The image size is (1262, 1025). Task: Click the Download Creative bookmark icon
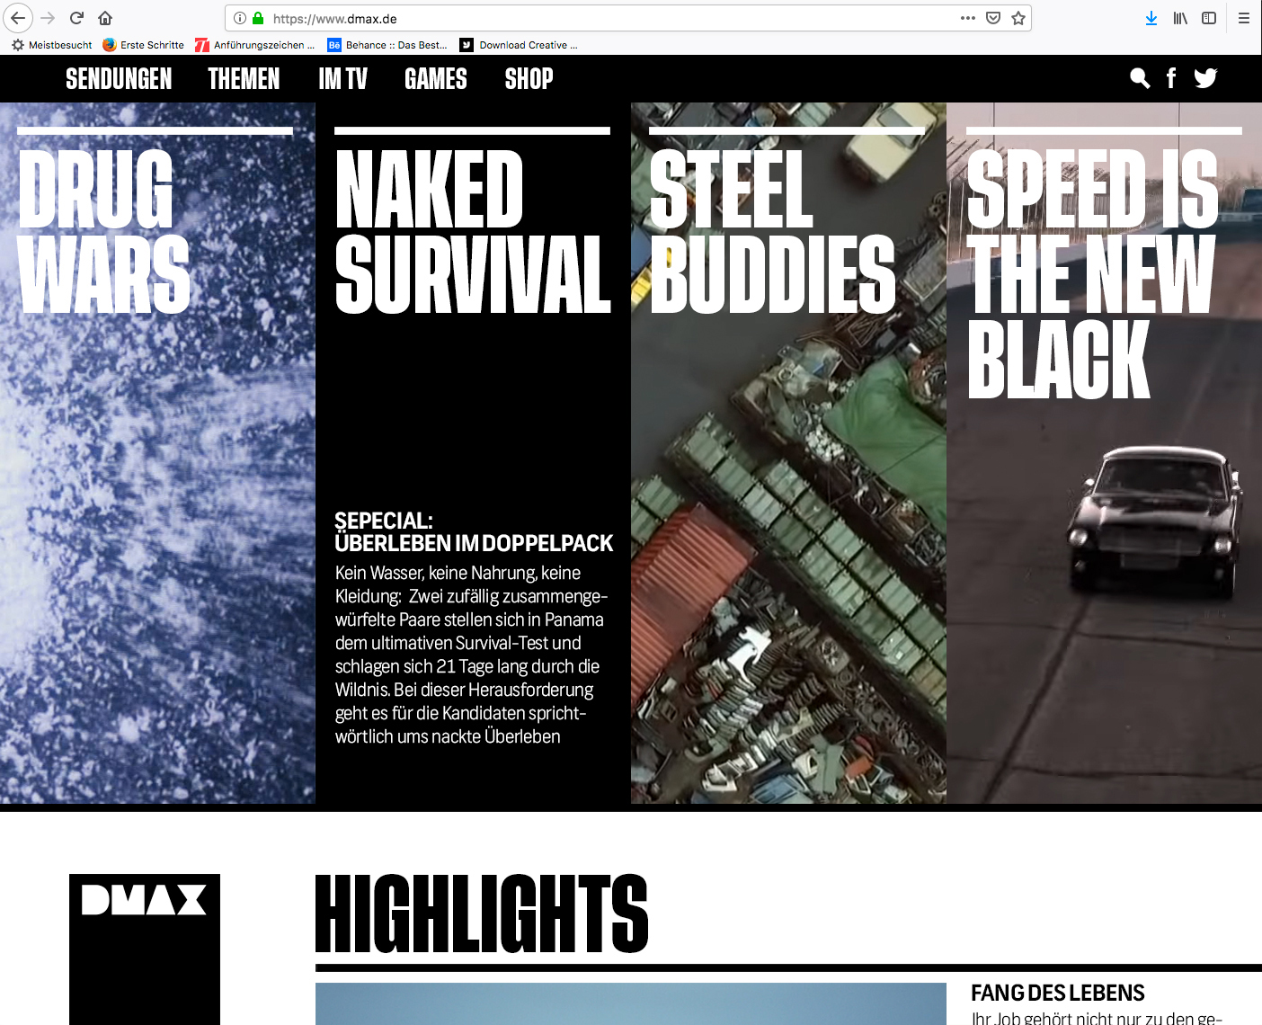[x=467, y=45]
